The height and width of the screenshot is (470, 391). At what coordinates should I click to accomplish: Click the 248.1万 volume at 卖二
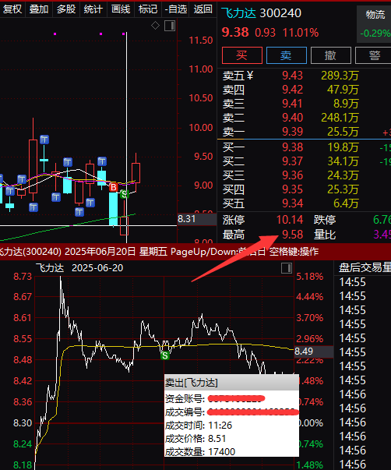point(340,118)
